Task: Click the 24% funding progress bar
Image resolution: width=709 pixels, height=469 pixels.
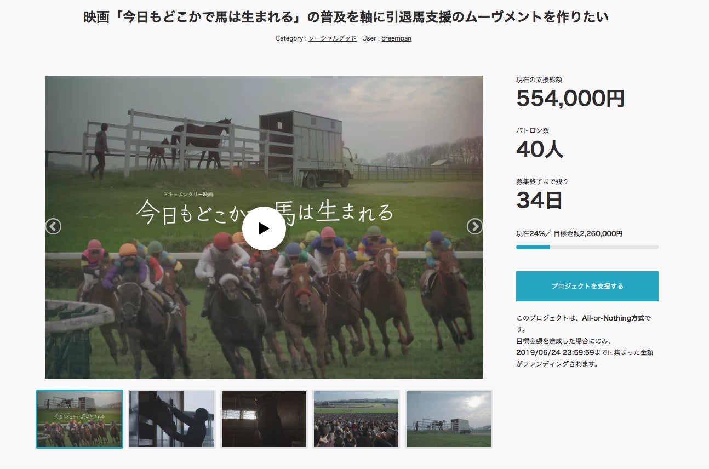Action: [587, 247]
